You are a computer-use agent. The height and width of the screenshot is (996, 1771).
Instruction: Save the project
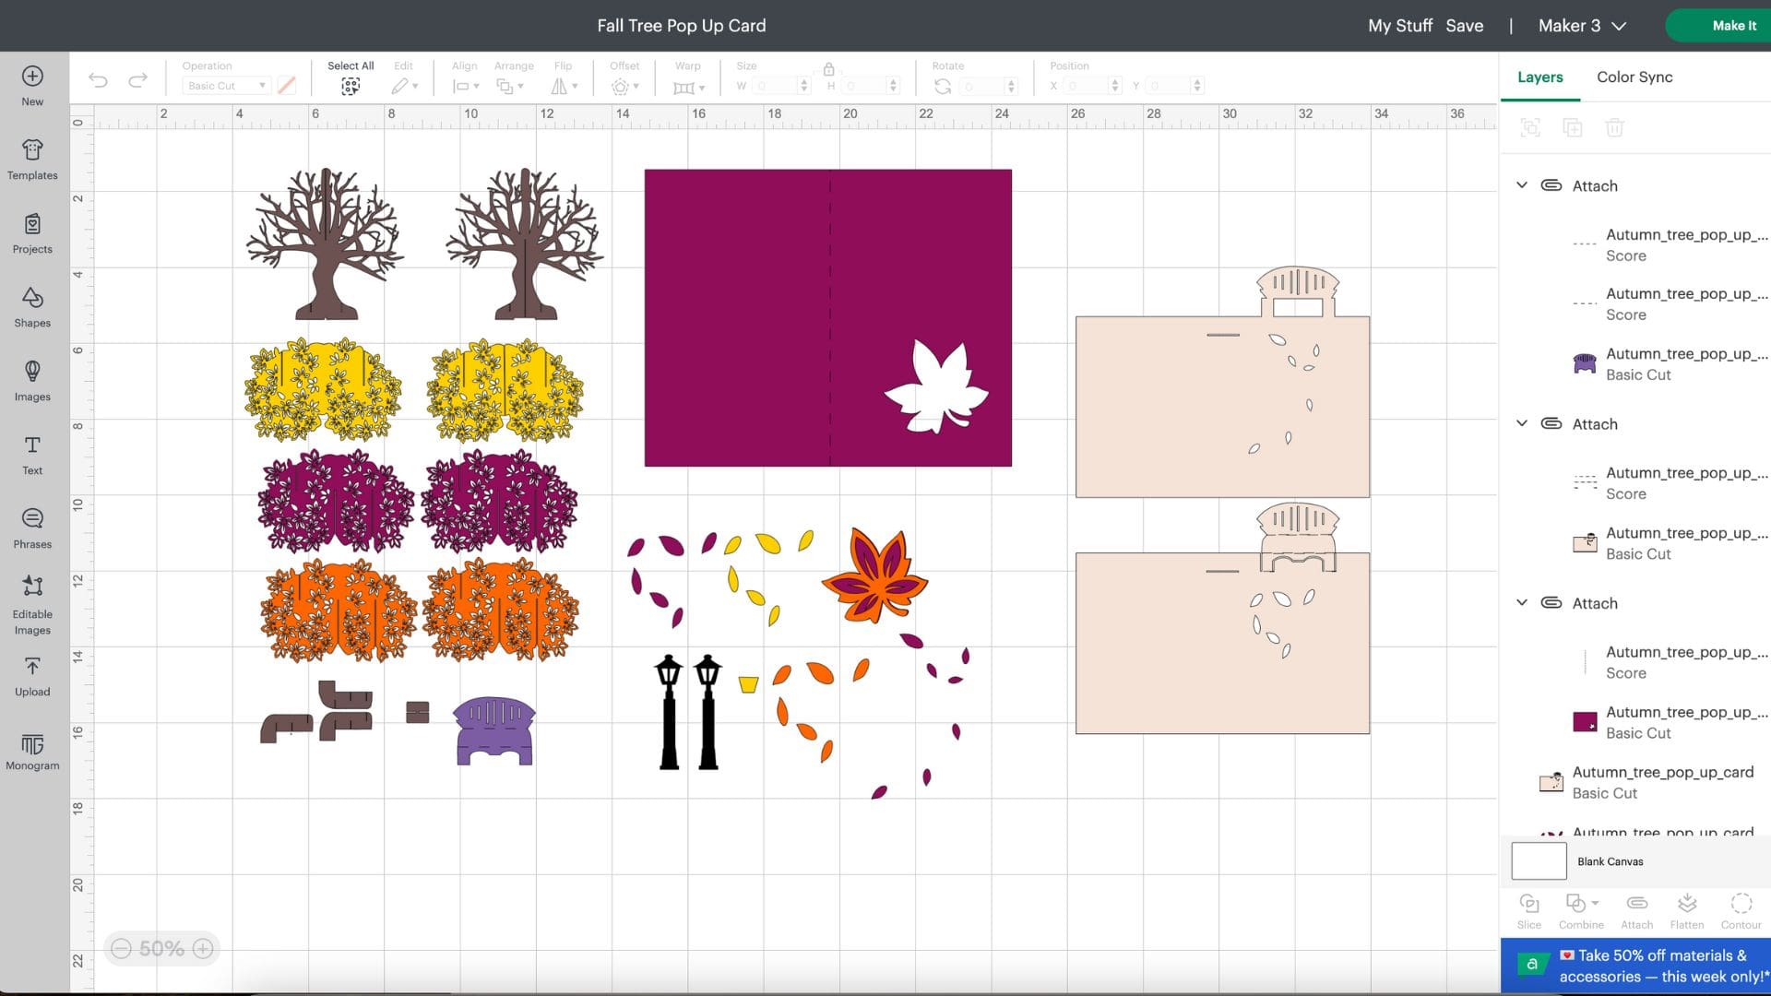[1465, 26]
